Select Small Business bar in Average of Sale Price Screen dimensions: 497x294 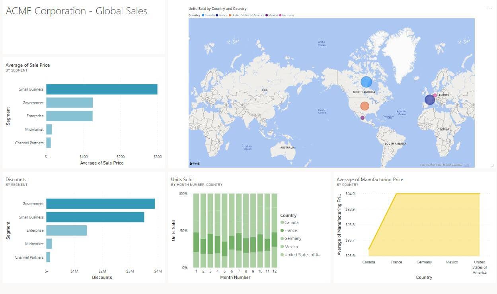click(x=102, y=89)
